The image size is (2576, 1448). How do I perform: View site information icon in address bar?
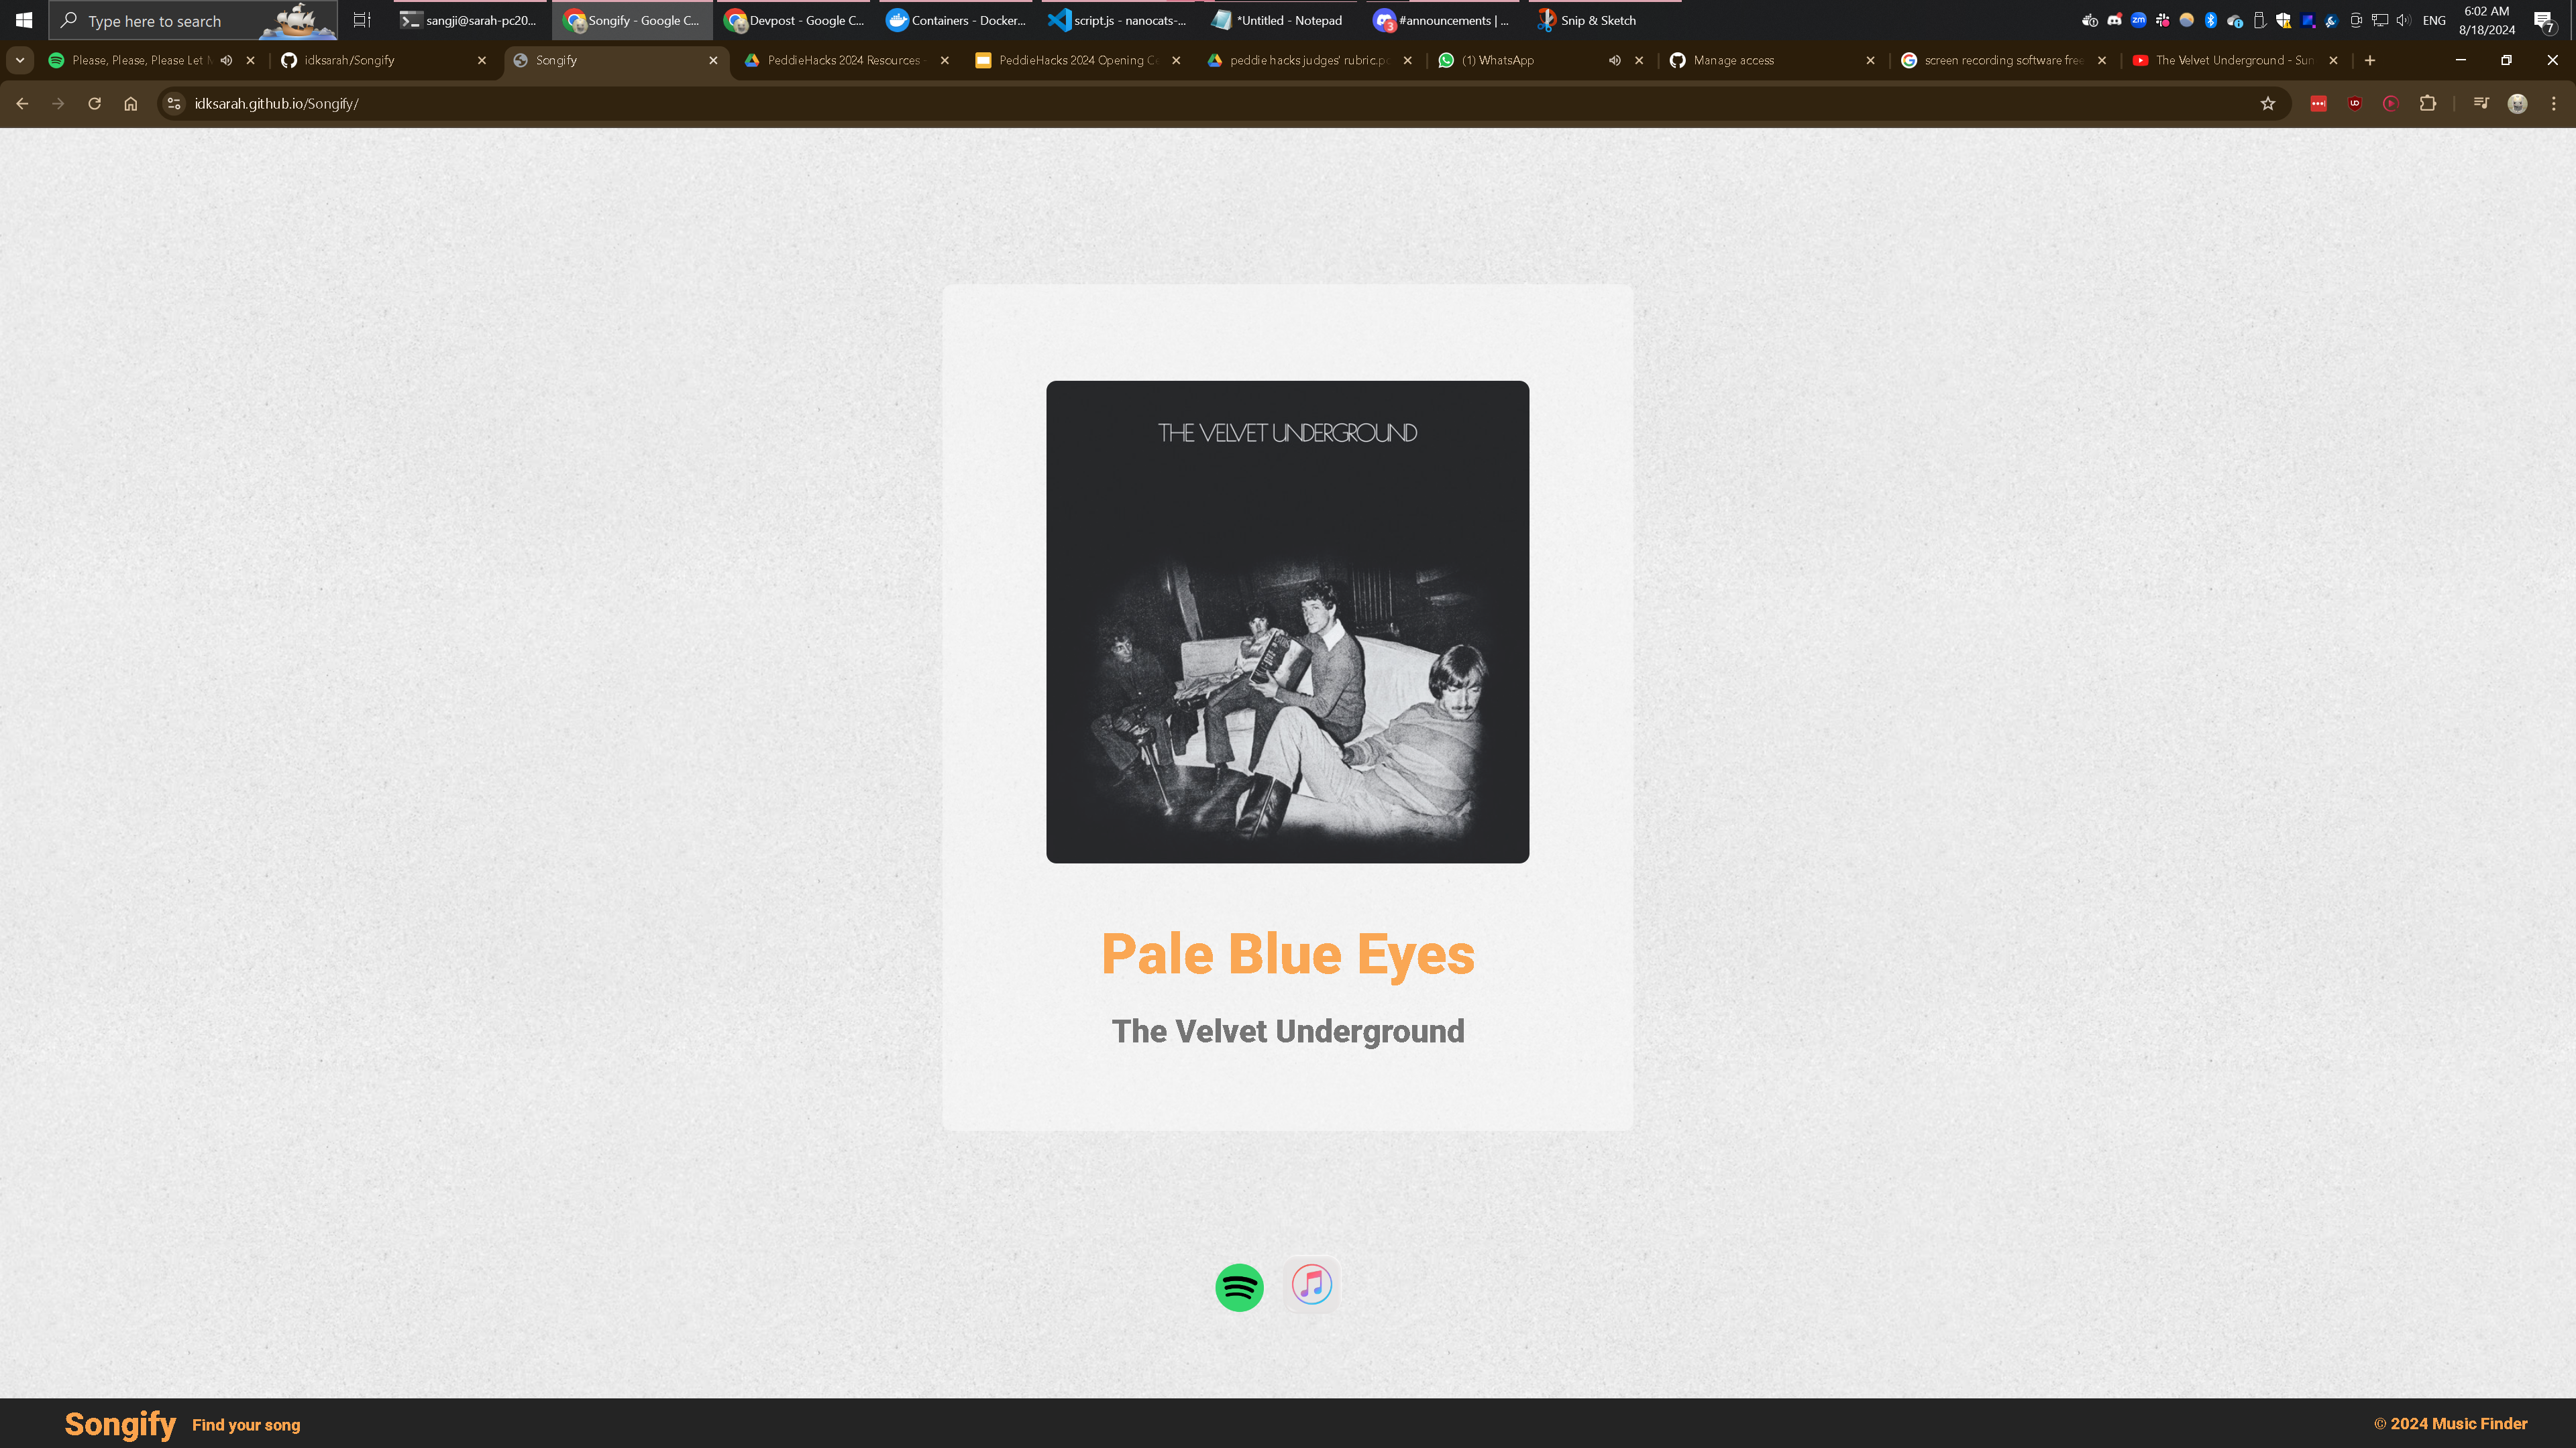point(174,104)
